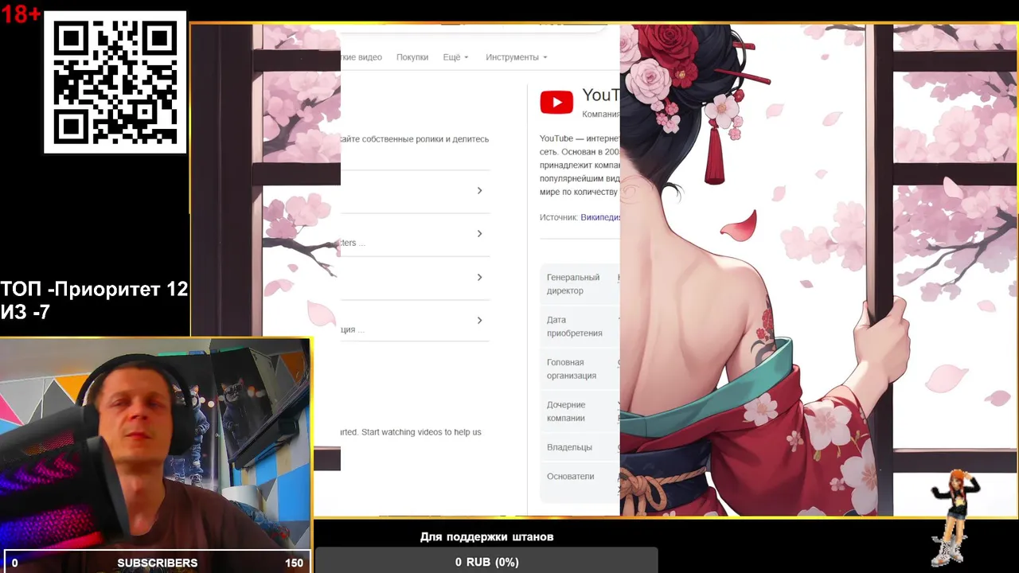This screenshot has width=1019, height=573.
Task: Click the YouTube knowledge panel title
Action: point(600,95)
